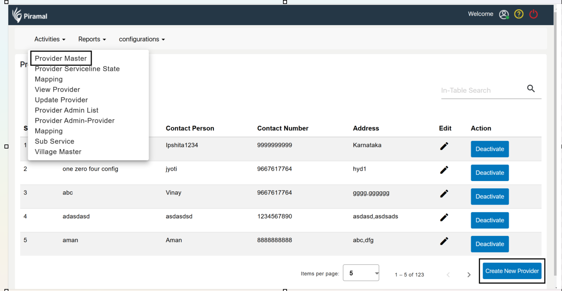Click address cell abc,dfg
The image size is (562, 291).
[363, 240]
